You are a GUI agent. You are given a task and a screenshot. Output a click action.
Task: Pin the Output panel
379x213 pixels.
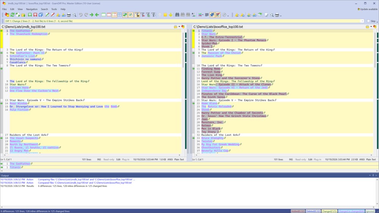pyautogui.click(x=373, y=176)
